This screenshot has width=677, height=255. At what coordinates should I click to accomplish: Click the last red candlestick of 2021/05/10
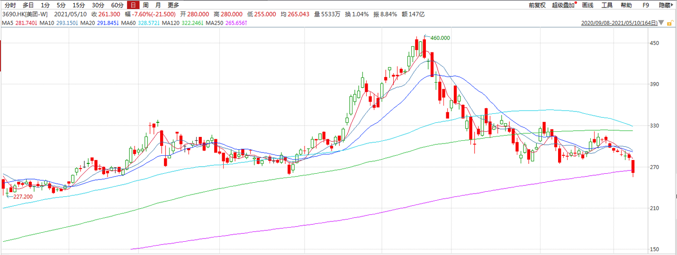[x=633, y=169]
